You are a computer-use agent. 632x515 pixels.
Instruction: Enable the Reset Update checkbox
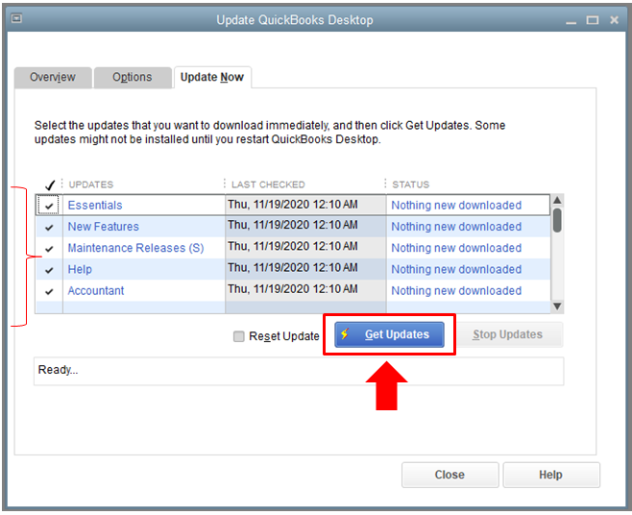pyautogui.click(x=239, y=336)
